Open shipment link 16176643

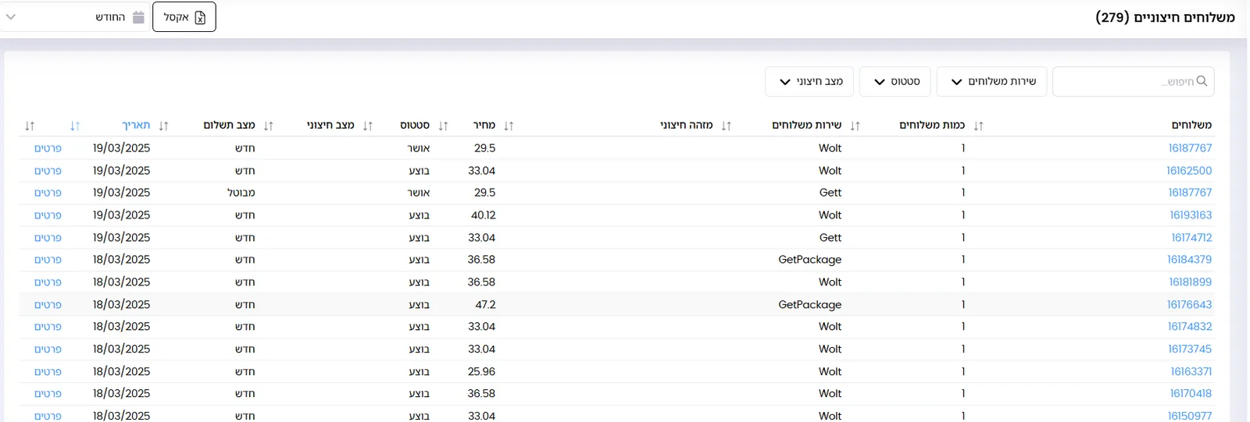click(1190, 305)
